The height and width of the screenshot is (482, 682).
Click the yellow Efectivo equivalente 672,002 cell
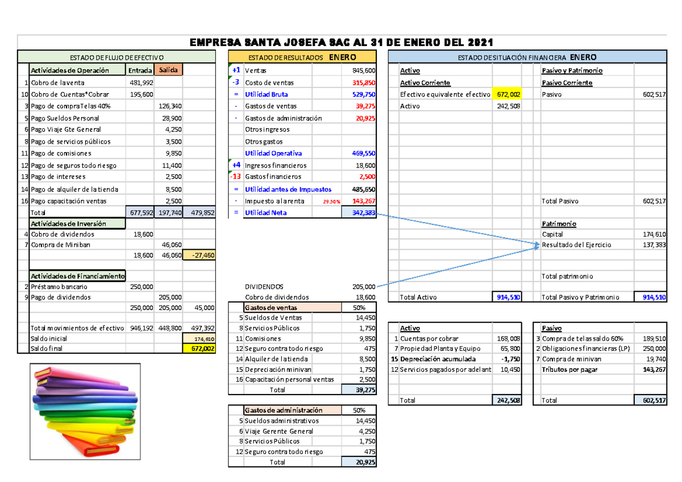[508, 94]
